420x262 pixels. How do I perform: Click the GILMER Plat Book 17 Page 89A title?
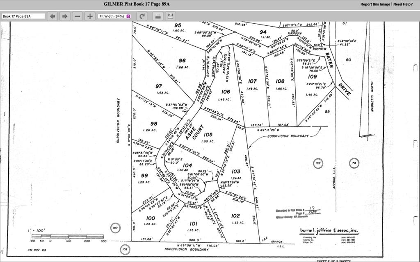click(137, 4)
